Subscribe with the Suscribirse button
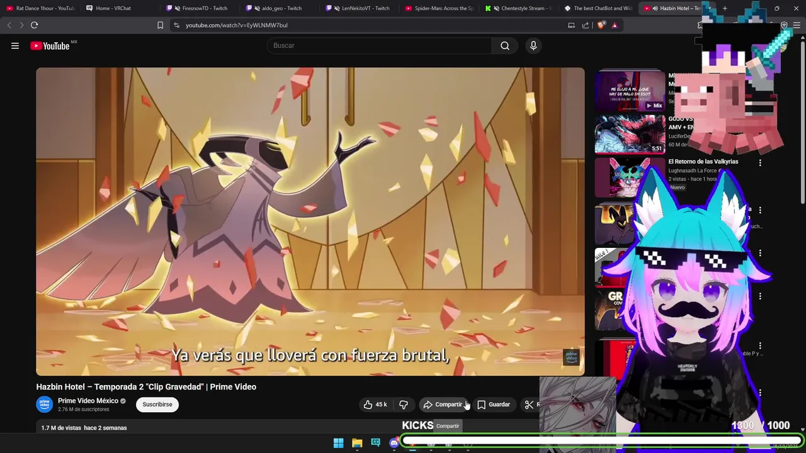Image resolution: width=806 pixels, height=453 pixels. tap(157, 405)
